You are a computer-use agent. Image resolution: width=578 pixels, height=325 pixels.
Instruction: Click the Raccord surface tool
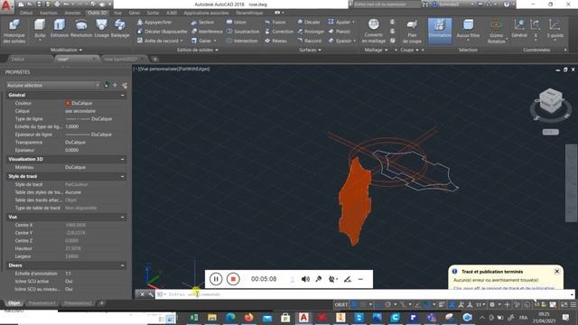(x=309, y=41)
